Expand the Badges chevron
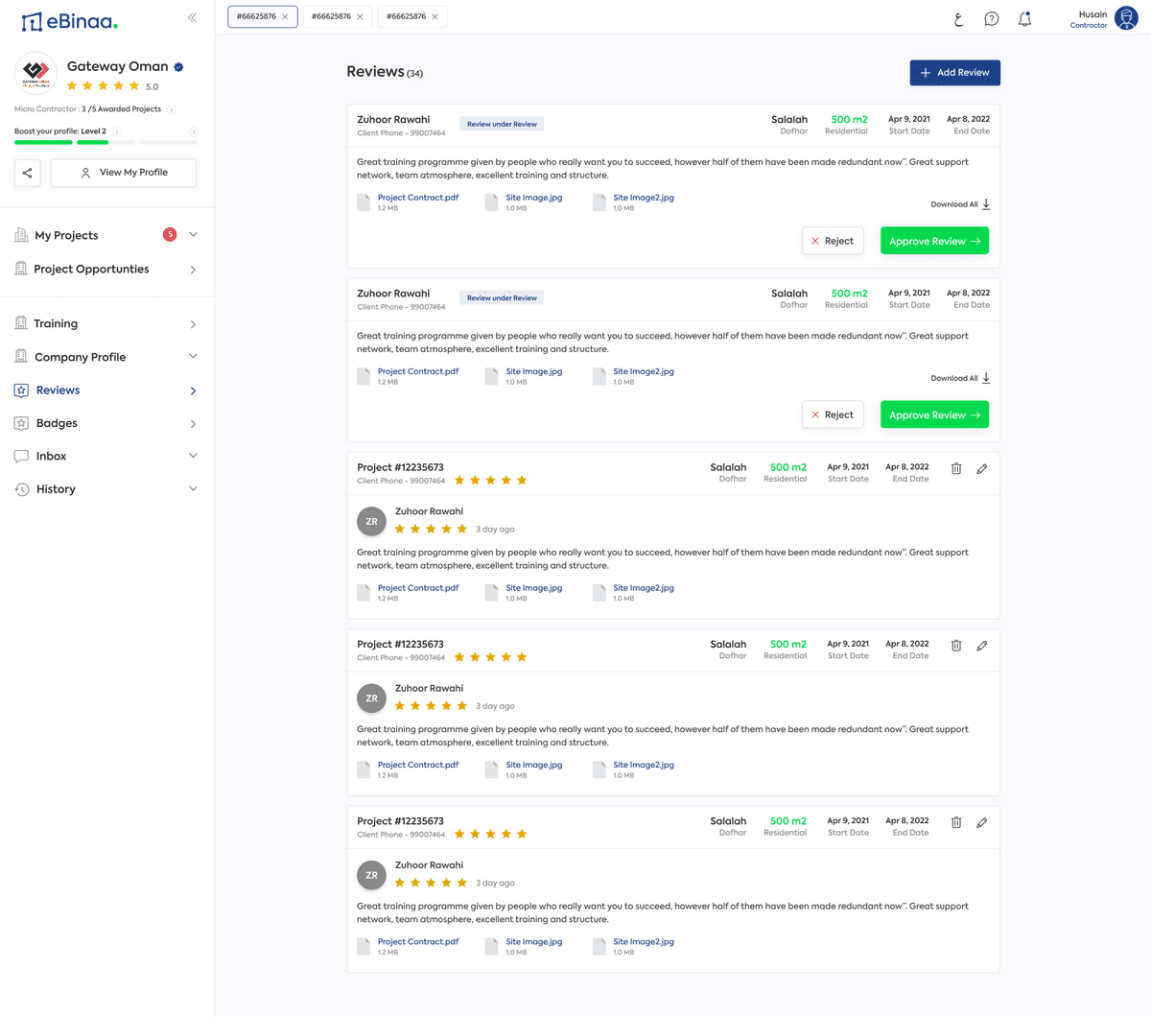Image resolution: width=1151 pixels, height=1017 pixels. click(193, 424)
